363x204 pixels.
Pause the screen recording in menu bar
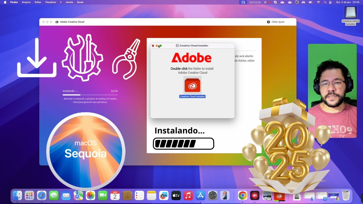(265, 2)
